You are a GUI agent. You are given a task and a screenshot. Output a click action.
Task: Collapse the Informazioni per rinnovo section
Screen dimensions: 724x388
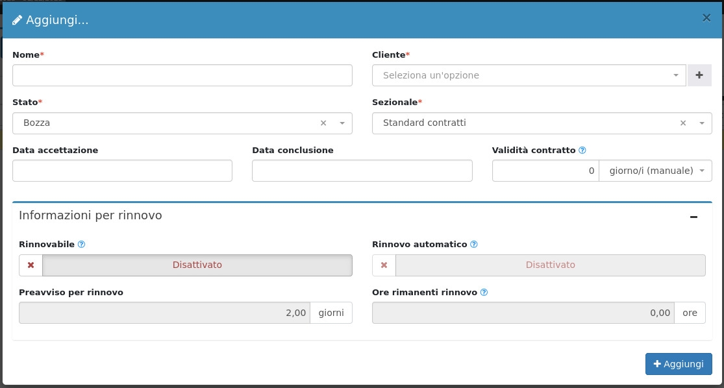(x=693, y=217)
